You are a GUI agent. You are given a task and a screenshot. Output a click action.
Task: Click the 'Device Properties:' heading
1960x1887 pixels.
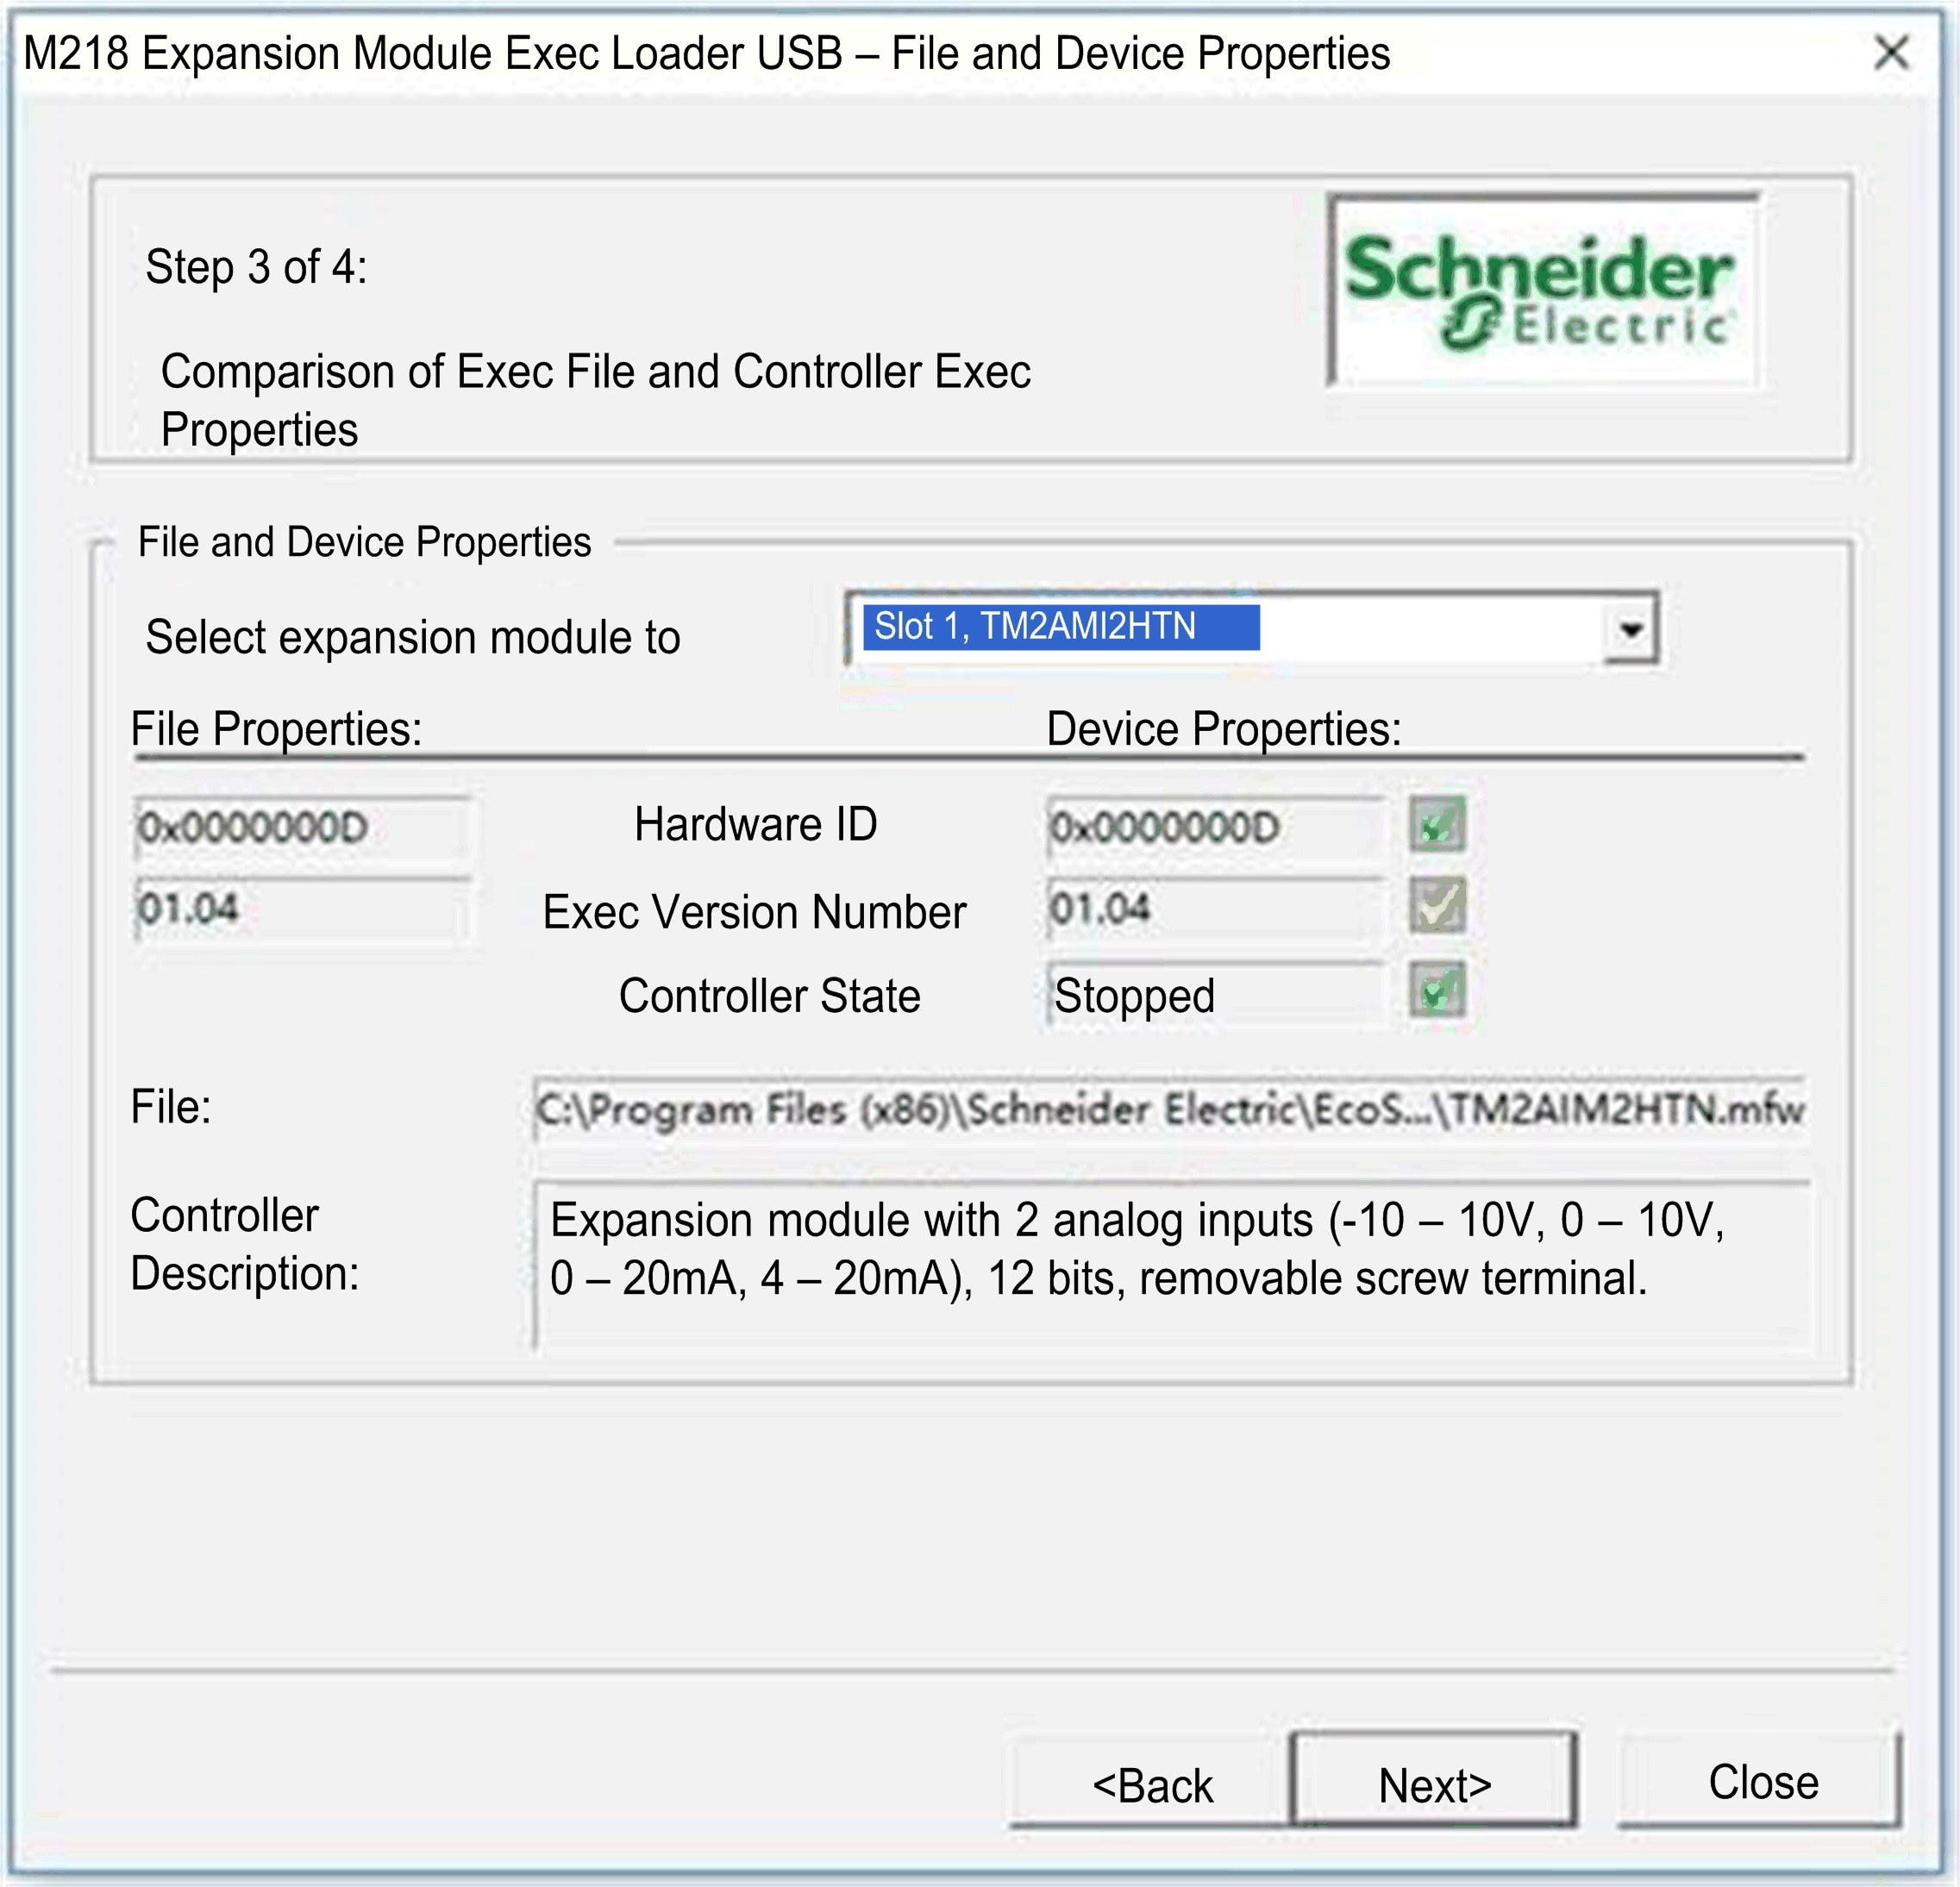(x=1223, y=729)
